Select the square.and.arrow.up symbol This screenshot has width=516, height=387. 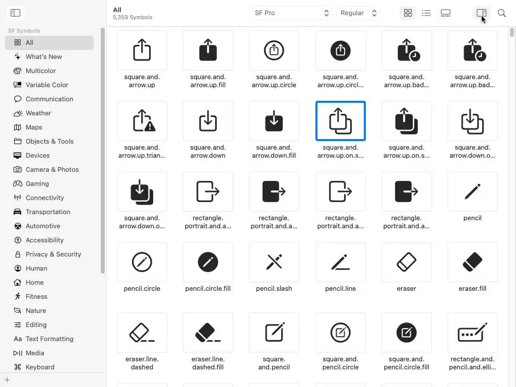[x=142, y=50]
